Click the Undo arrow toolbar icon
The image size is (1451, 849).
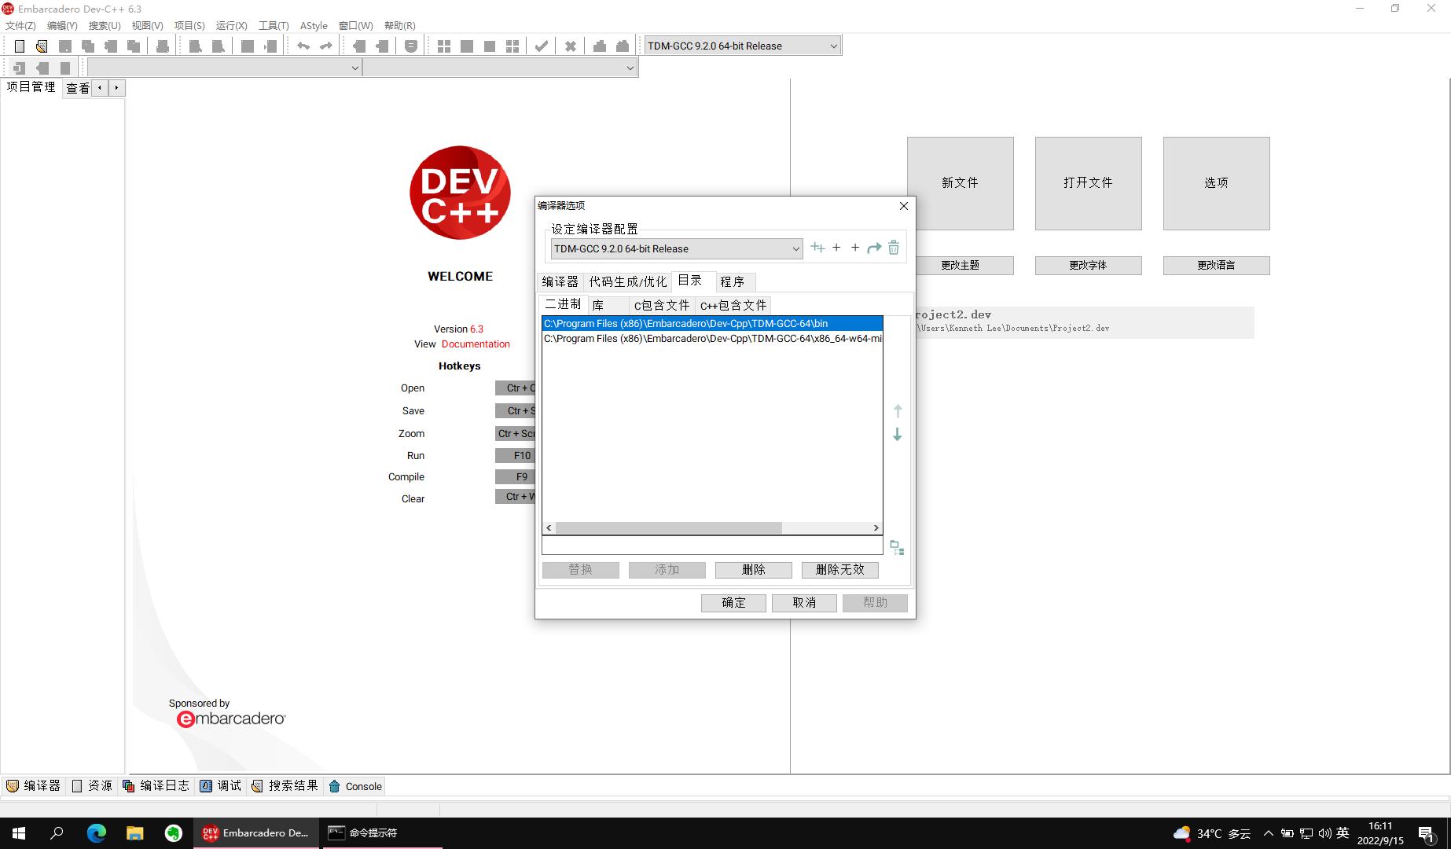pos(303,46)
